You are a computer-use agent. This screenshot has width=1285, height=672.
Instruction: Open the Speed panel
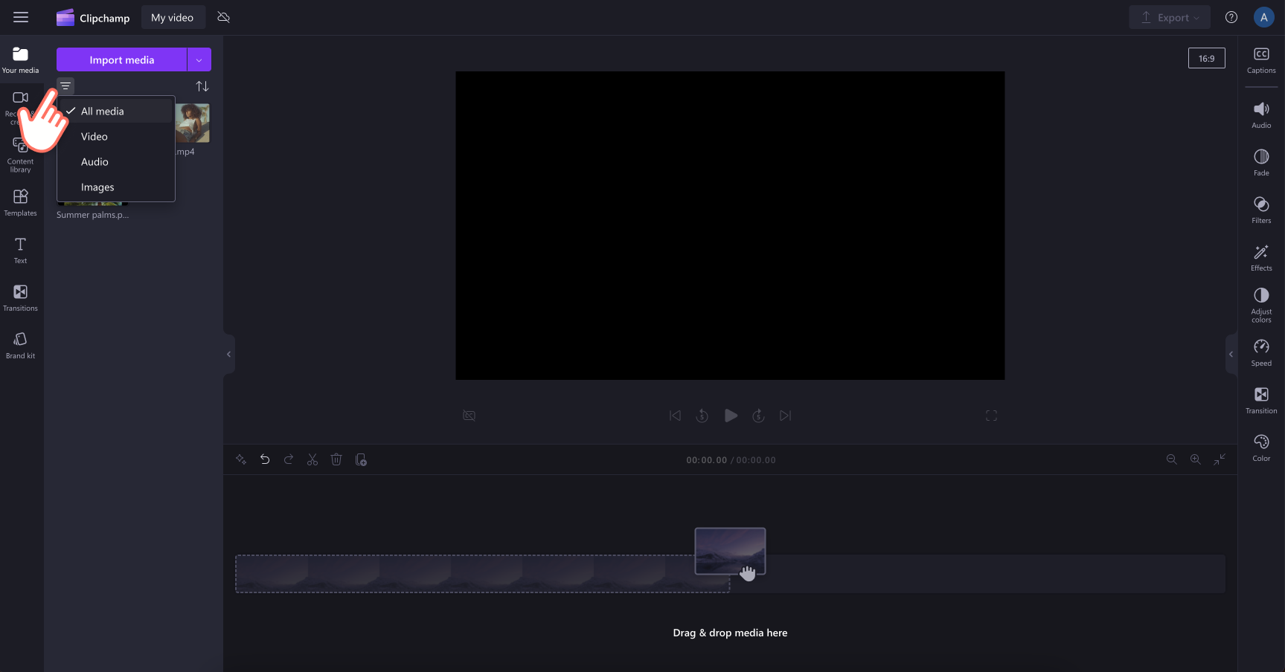click(x=1261, y=353)
